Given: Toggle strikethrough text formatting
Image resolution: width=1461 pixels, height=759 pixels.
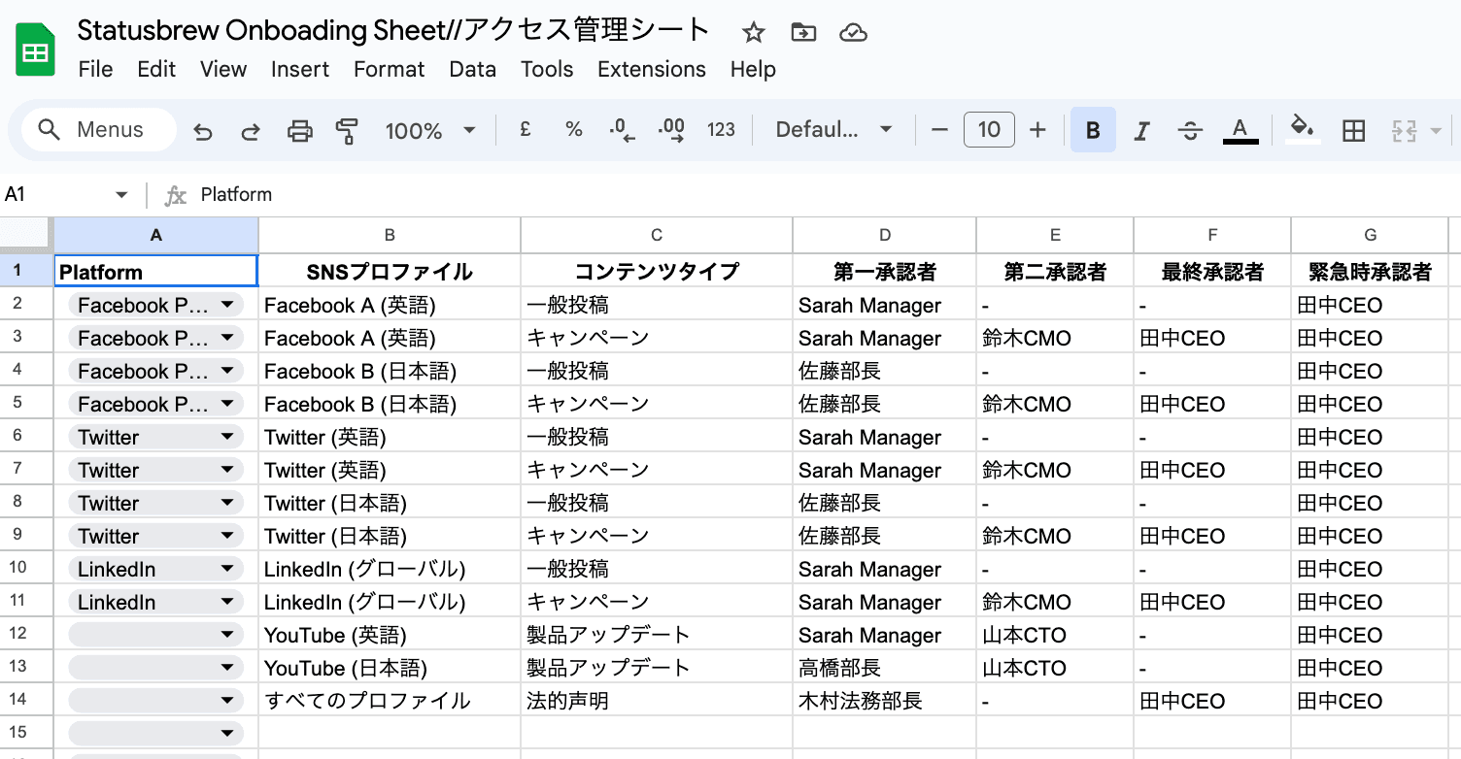Looking at the screenshot, I should pyautogui.click(x=1190, y=130).
